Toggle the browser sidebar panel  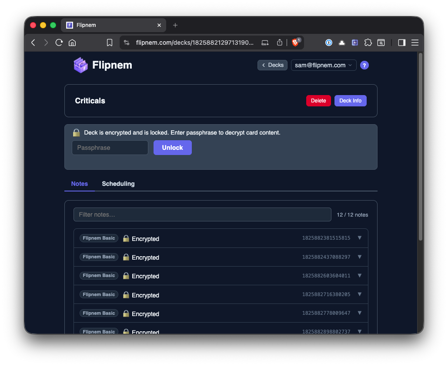click(x=402, y=43)
